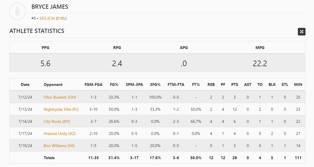The height and width of the screenshot is (167, 314).
Task: Click the 3PM-3PA column header
Action: [x=135, y=84]
